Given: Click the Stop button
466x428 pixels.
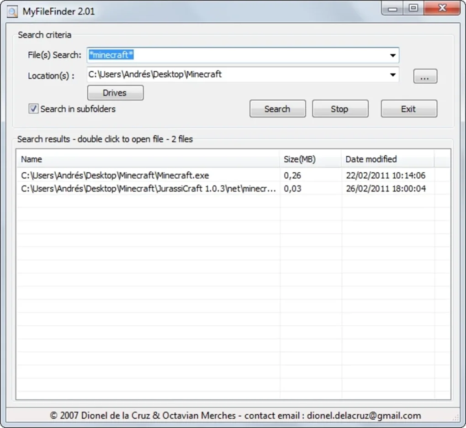Looking at the screenshot, I should click(340, 109).
